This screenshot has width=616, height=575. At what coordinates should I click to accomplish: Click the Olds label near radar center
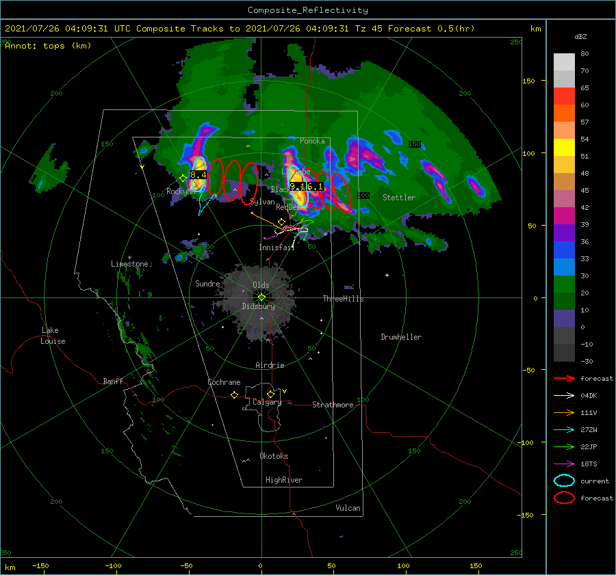261,285
